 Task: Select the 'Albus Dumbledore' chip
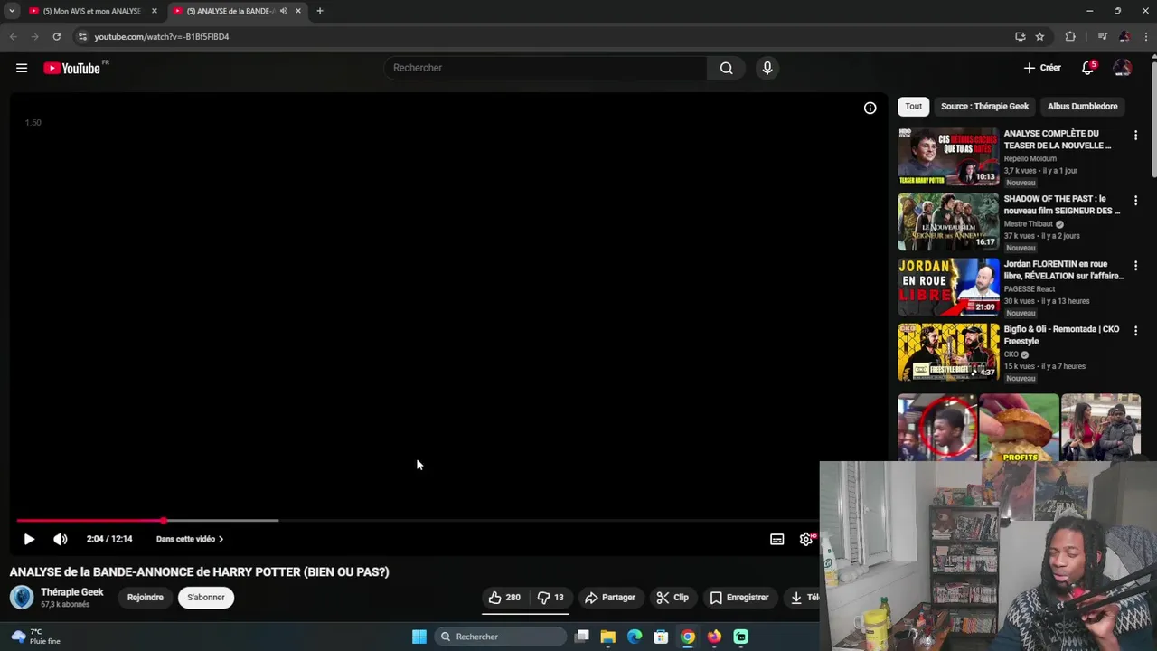(x=1082, y=107)
